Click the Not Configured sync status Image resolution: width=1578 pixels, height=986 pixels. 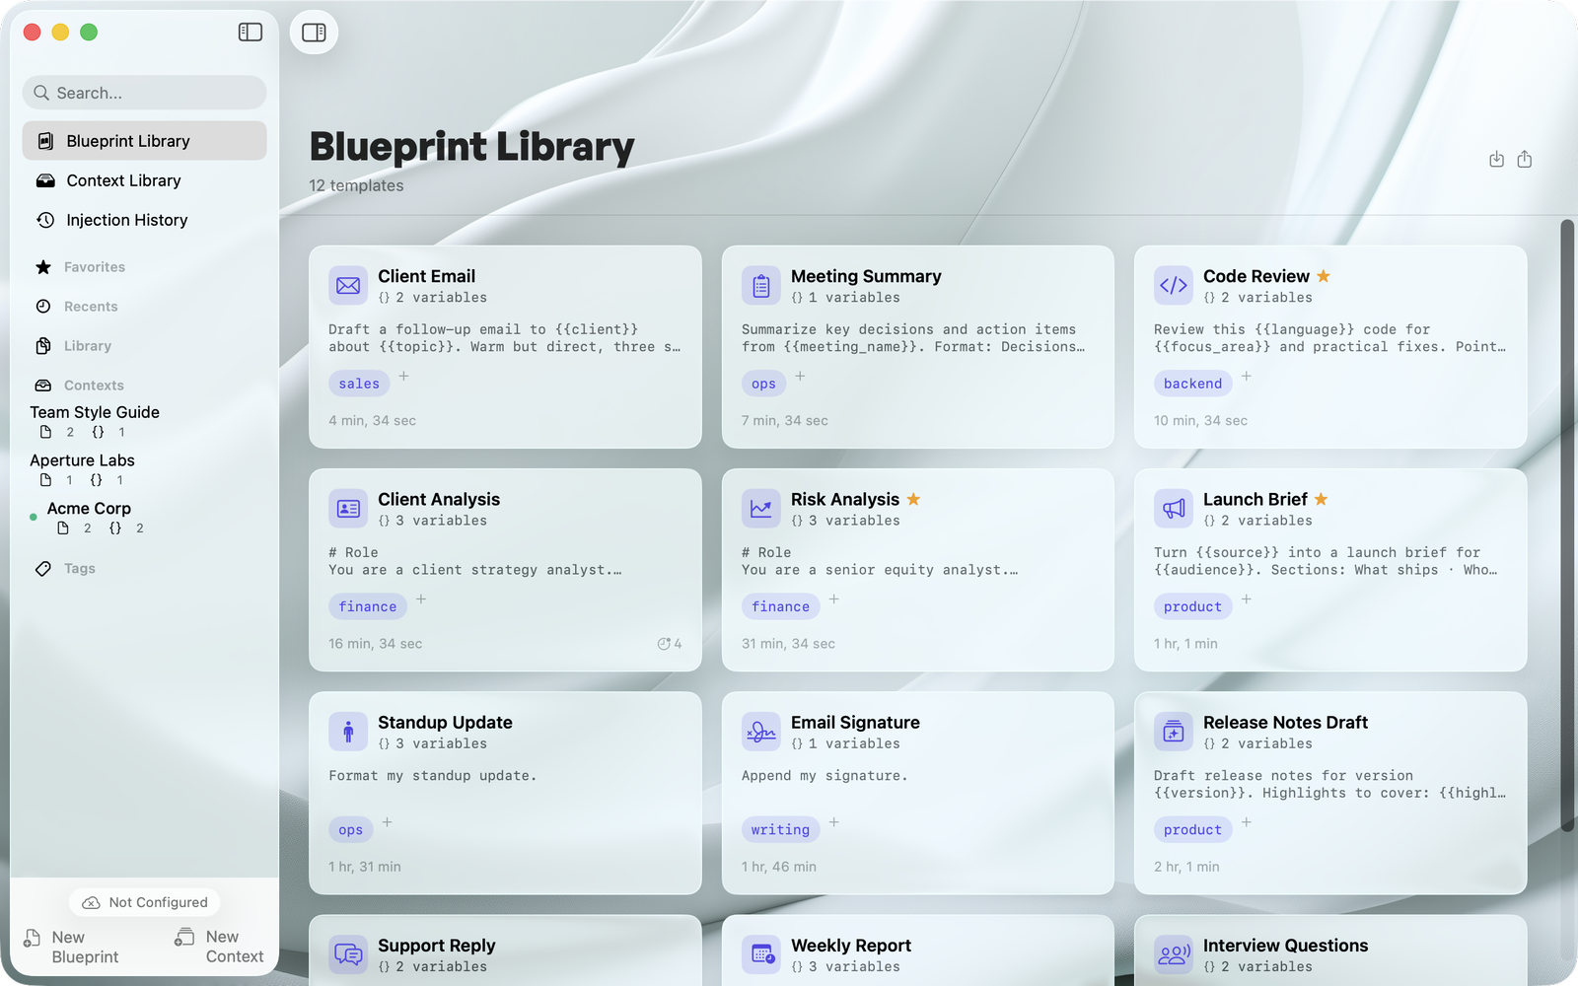tap(145, 902)
